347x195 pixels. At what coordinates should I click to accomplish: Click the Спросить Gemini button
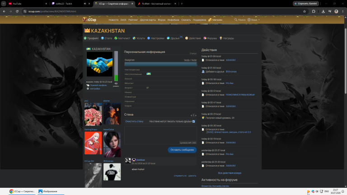(306, 4)
